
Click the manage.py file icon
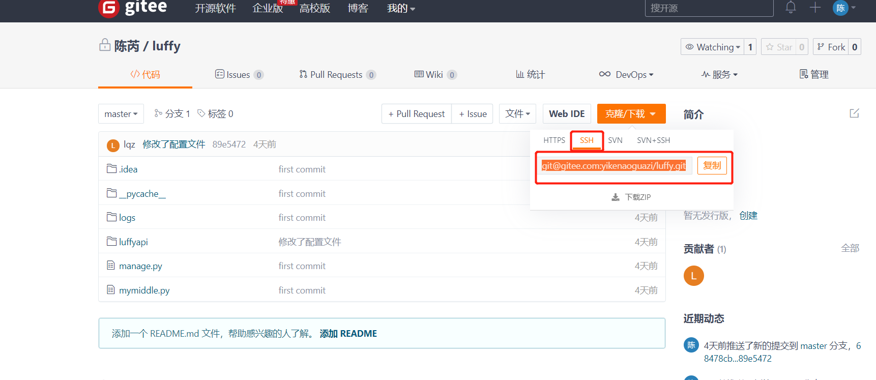click(x=111, y=265)
